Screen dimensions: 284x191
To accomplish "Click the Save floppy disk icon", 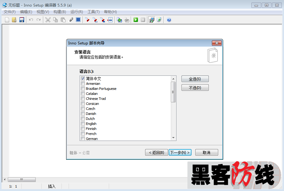I will (22, 20).
